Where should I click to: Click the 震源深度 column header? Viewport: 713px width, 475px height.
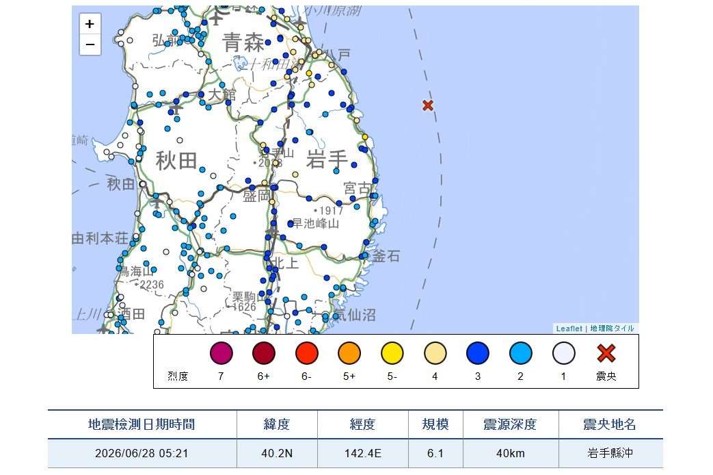point(510,424)
